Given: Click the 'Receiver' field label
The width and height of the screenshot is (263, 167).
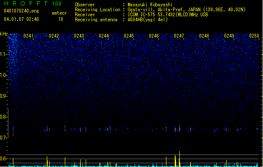Looking at the screenshot, I should click(x=85, y=15).
